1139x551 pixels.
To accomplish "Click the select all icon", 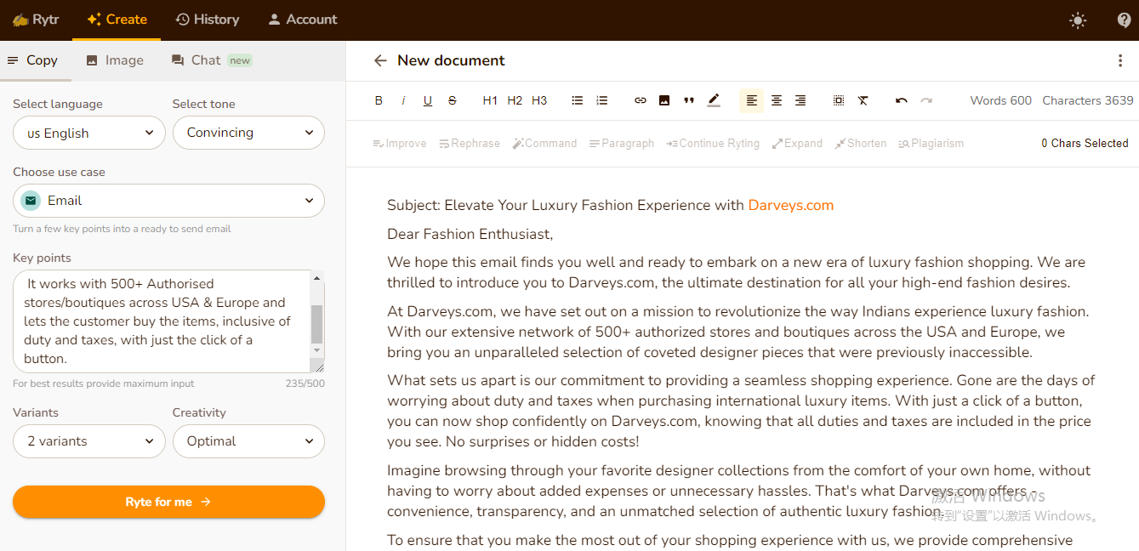I will point(839,100).
